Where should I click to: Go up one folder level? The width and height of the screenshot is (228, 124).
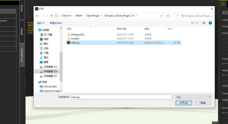[x=51, y=16]
